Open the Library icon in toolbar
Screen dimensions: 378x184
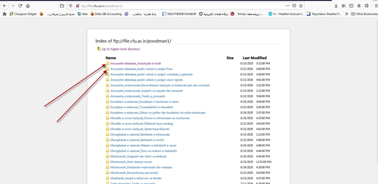(344, 6)
